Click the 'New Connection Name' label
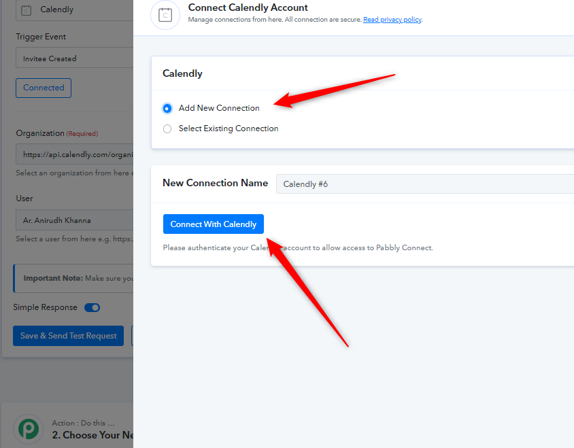The width and height of the screenshot is (574, 448). point(215,183)
